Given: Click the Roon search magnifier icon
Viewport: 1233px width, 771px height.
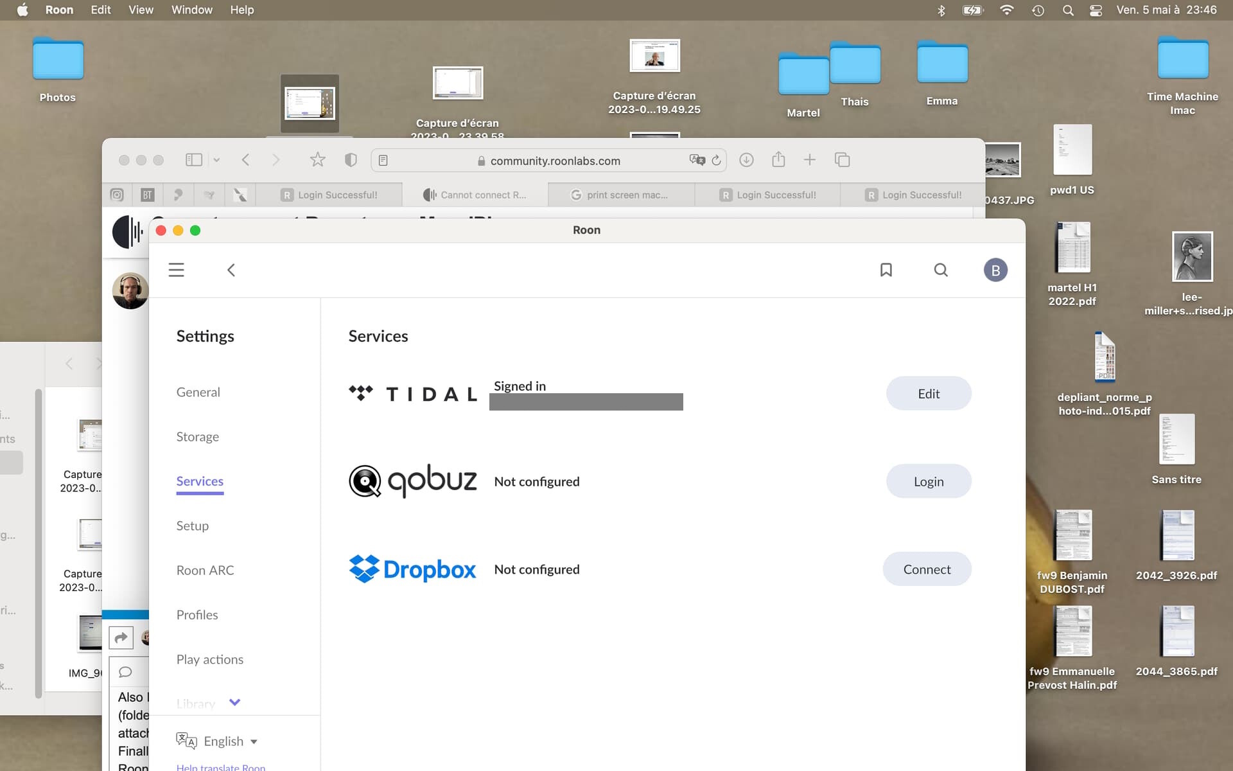Looking at the screenshot, I should pyautogui.click(x=940, y=270).
